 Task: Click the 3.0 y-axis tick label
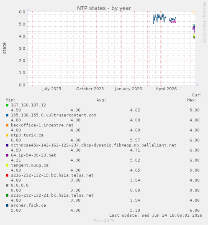(x=22, y=48)
